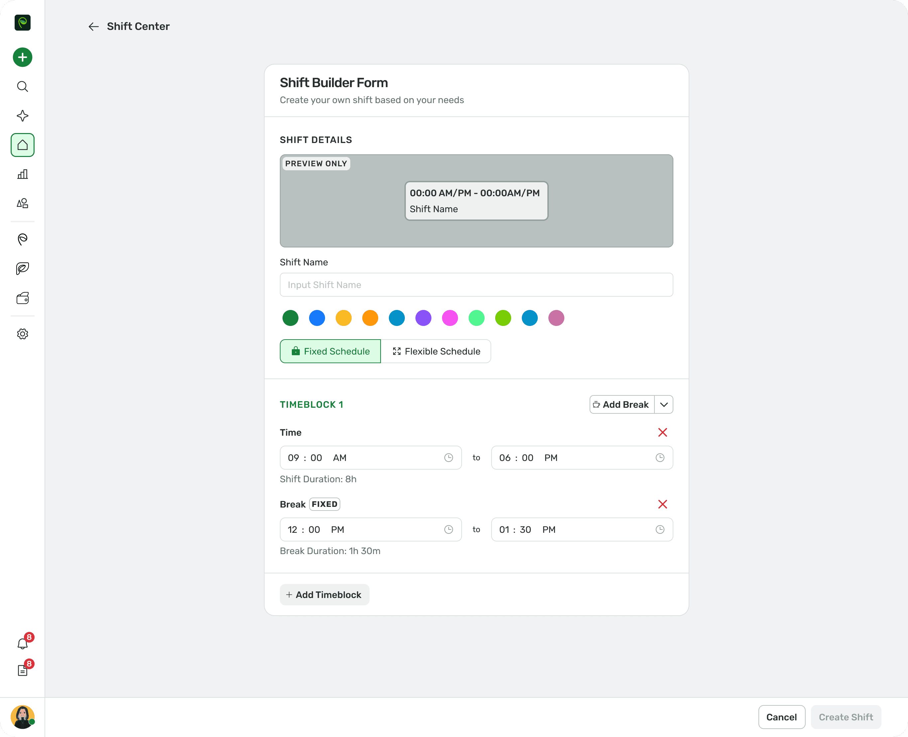Open the green plus creation icon
Screen dimensions: 908x737
[x=22, y=57]
